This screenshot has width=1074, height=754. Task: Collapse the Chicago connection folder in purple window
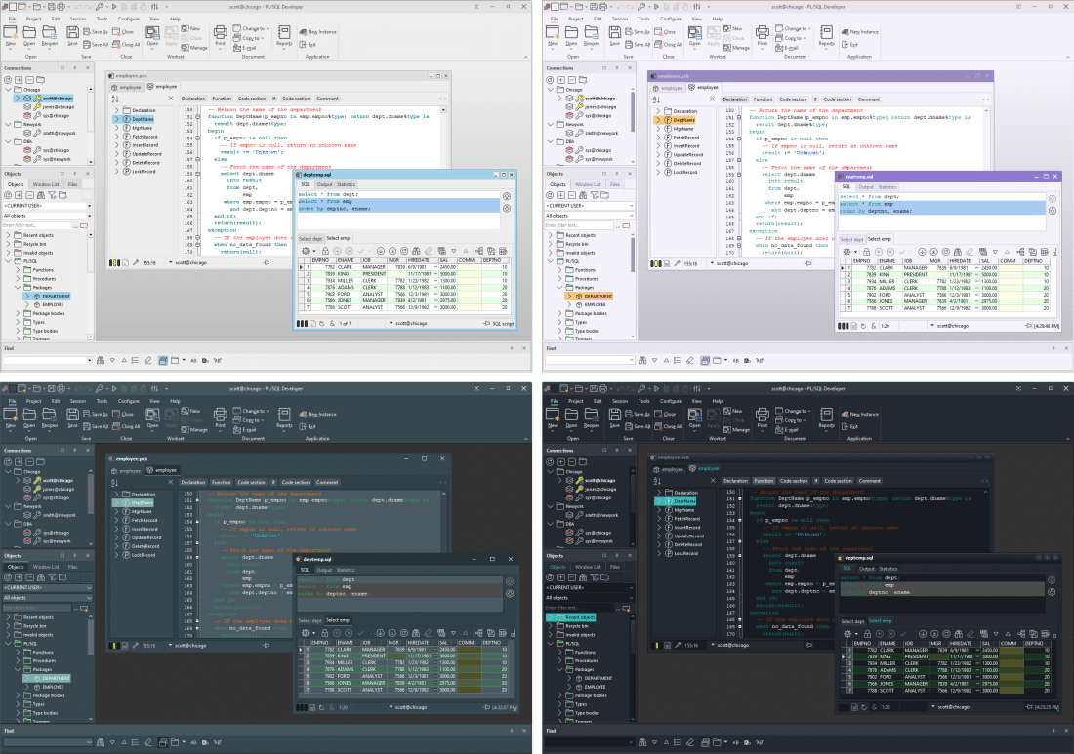tap(551, 90)
